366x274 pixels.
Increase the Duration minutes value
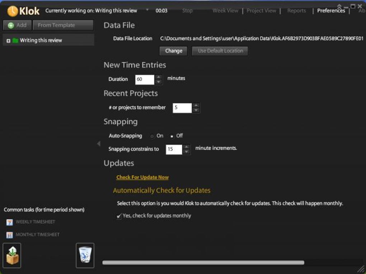[159, 77]
